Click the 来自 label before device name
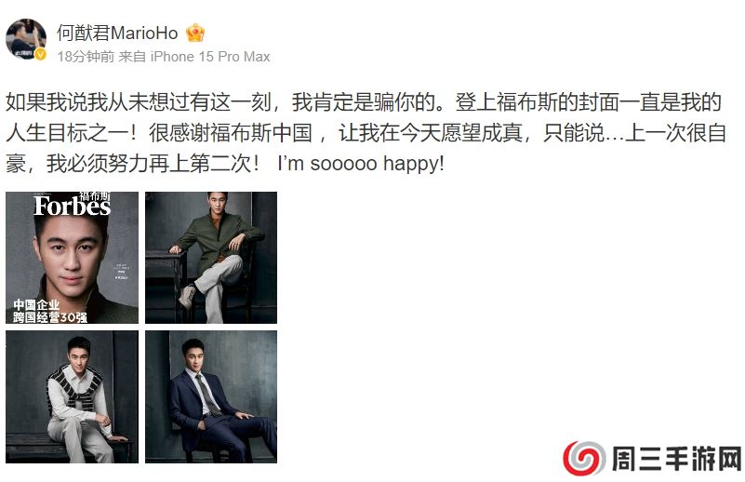Image resolution: width=745 pixels, height=482 pixels. 132,57
